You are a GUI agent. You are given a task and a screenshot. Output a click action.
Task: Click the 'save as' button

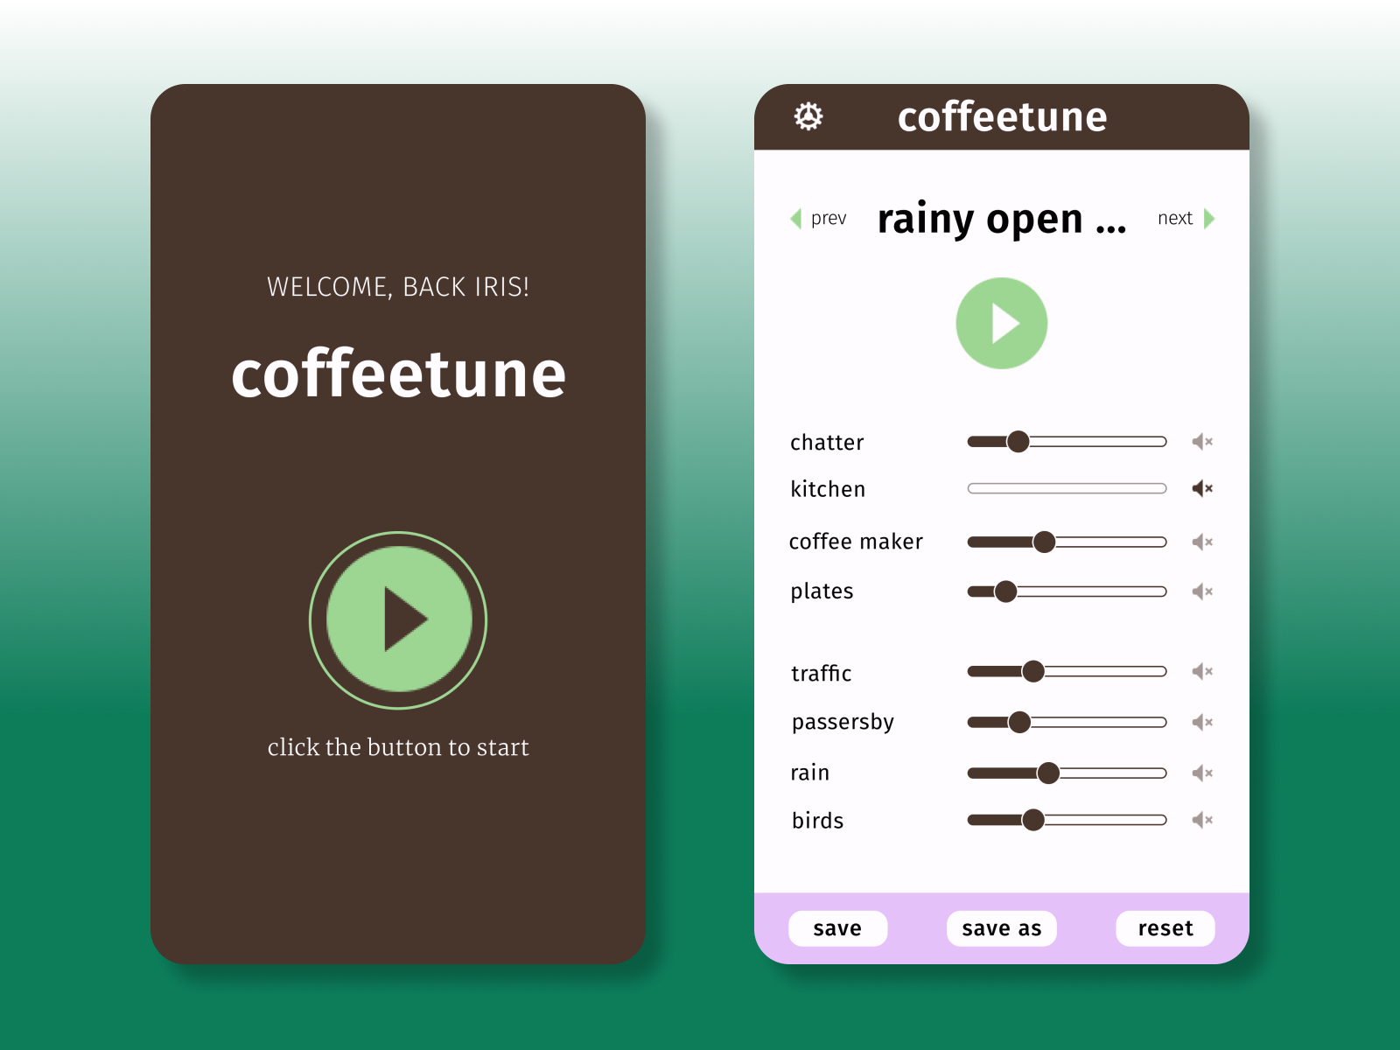coord(1002,928)
